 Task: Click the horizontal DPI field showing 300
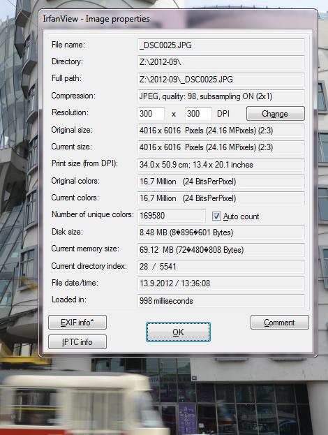point(151,114)
